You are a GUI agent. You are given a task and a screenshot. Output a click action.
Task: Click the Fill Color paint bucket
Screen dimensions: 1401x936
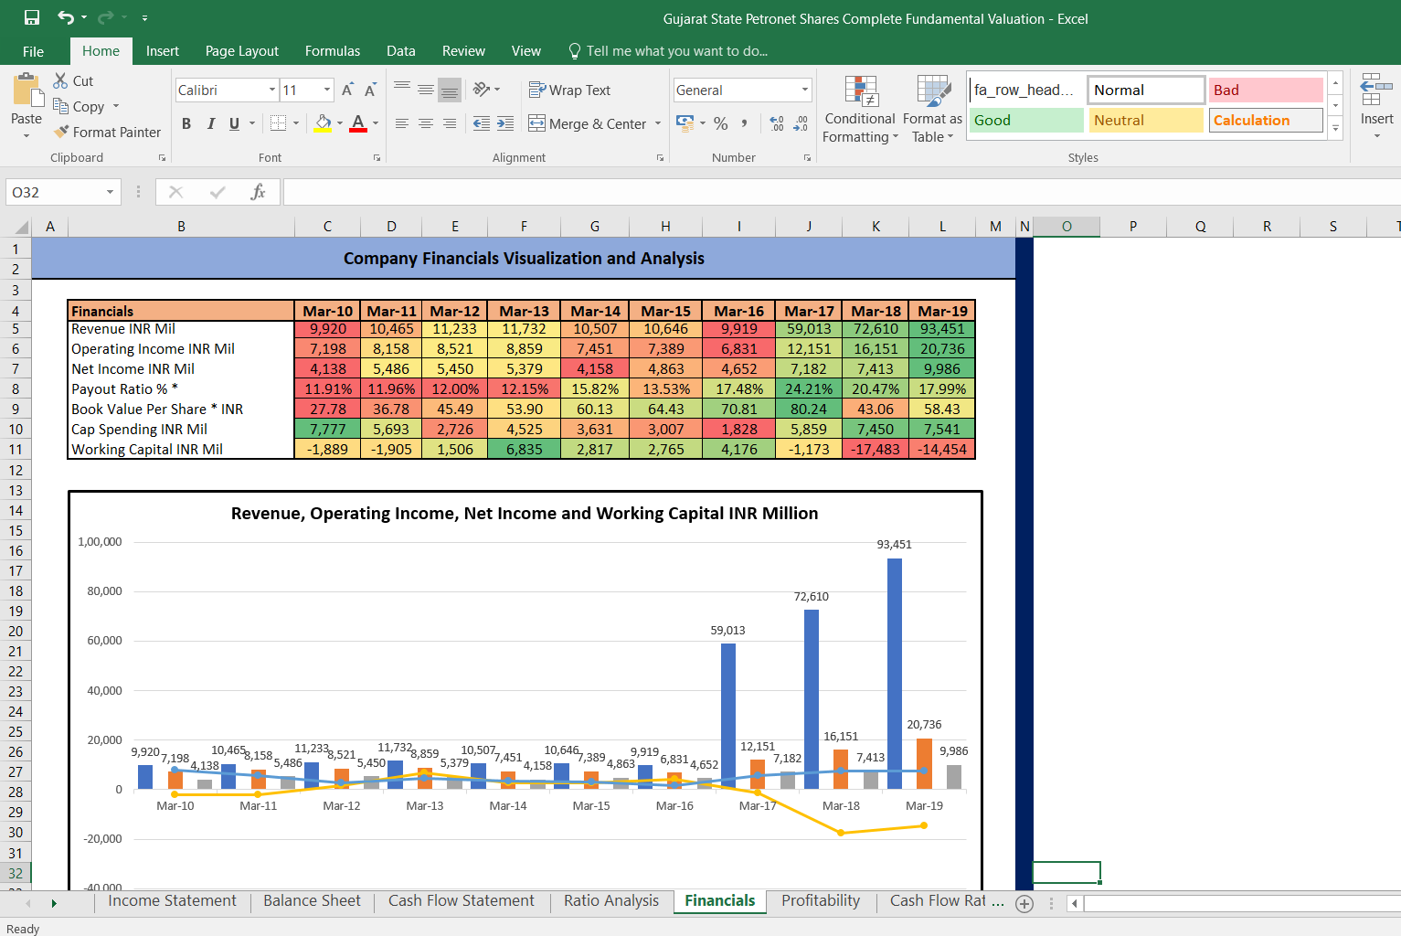(x=323, y=122)
